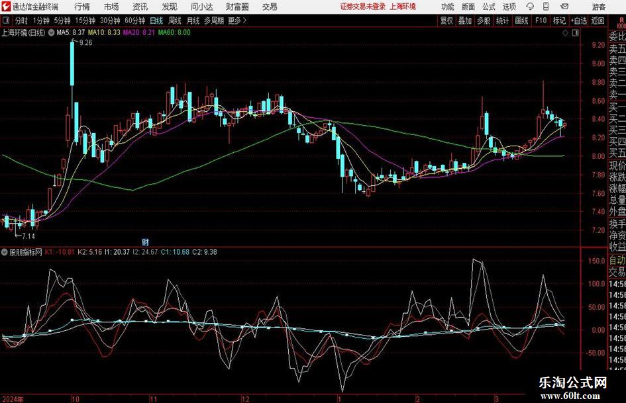Open the 交易 menu
The width and height of the screenshot is (626, 403).
click(x=270, y=7)
